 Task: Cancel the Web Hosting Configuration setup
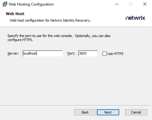pyautogui.click(x=136, y=112)
